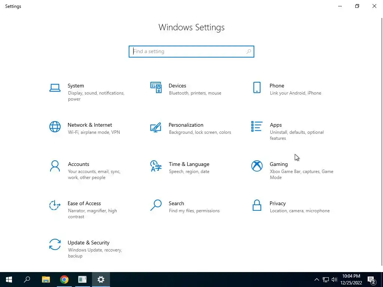The image size is (383, 287).
Task: Open the Accounts person icon
Action: point(55,166)
